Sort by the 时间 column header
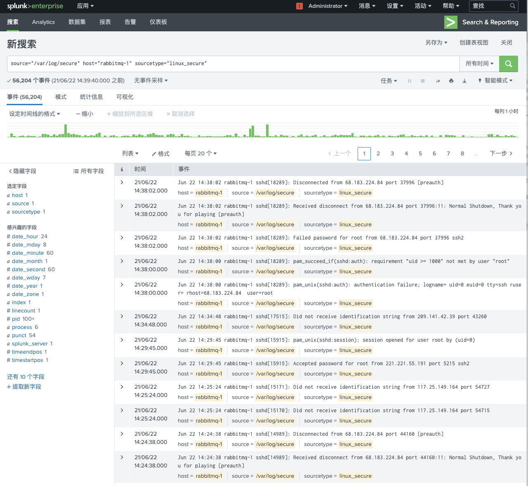528x486 pixels. tap(140, 169)
